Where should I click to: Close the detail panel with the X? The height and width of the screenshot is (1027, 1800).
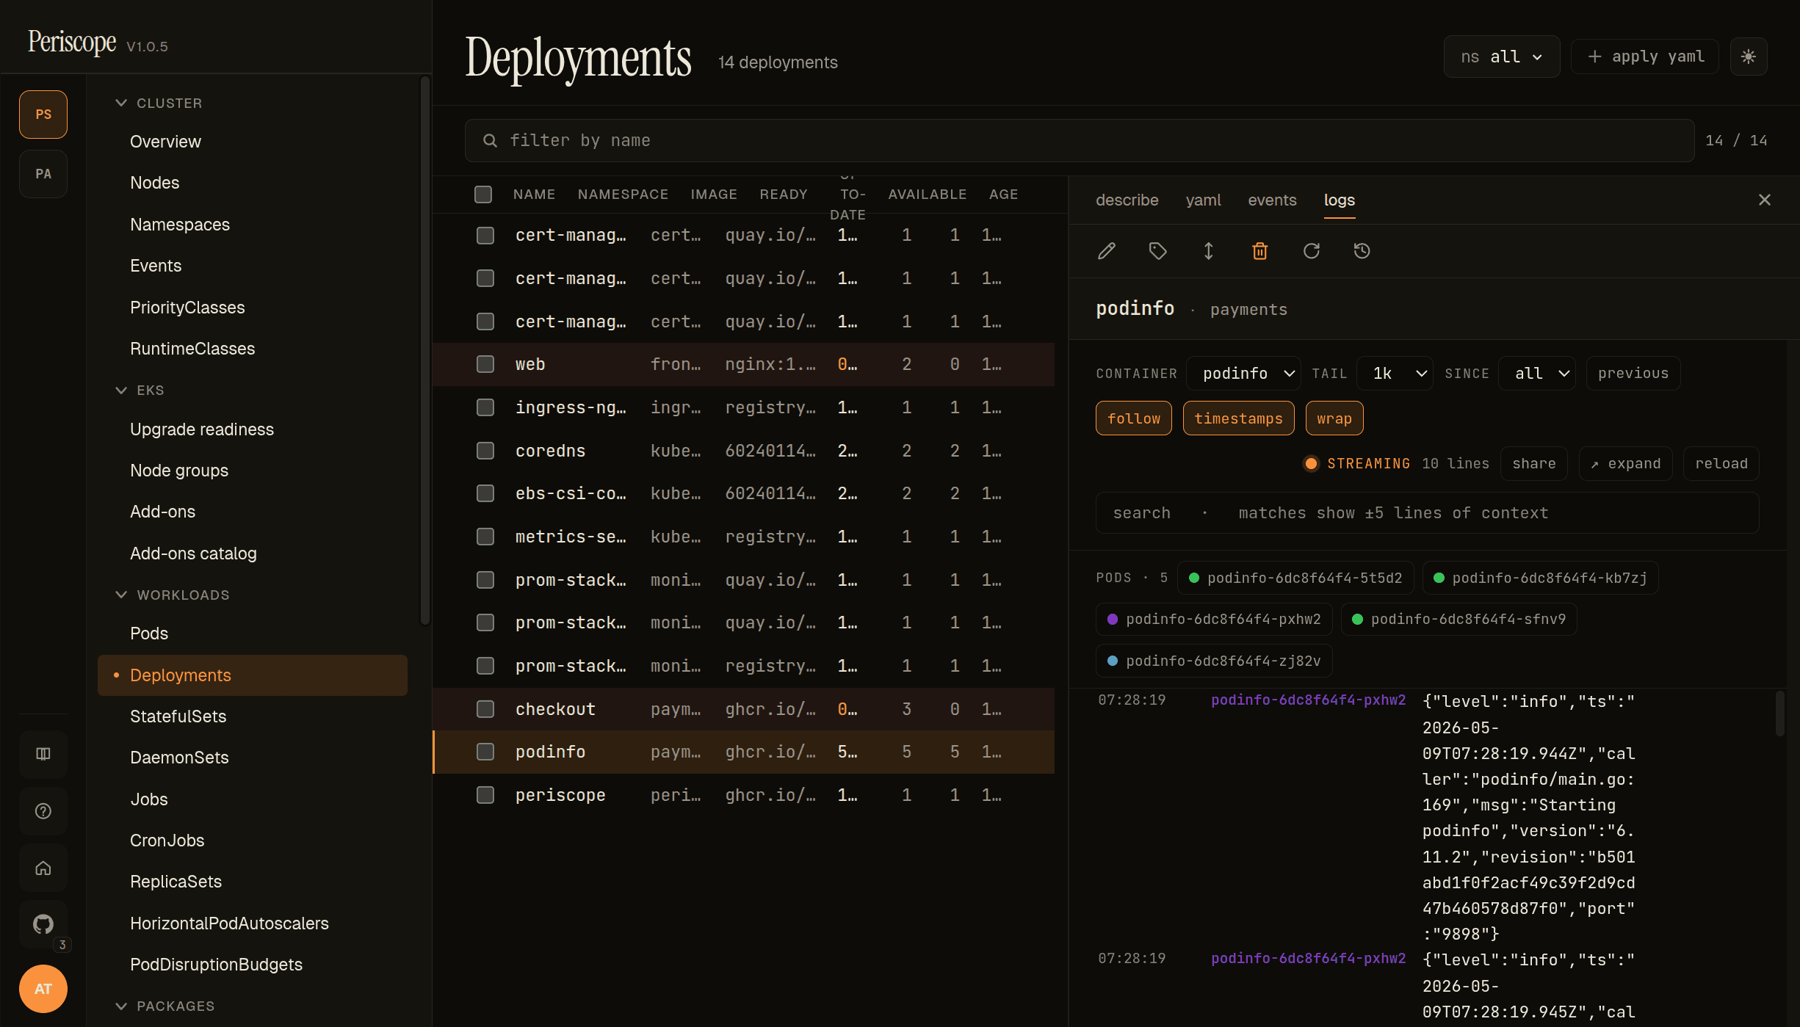[1765, 200]
